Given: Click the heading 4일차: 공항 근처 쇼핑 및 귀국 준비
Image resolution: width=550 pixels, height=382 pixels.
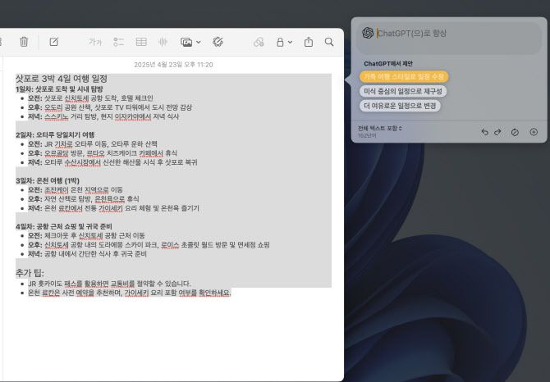Looking at the screenshot, I should [64, 226].
